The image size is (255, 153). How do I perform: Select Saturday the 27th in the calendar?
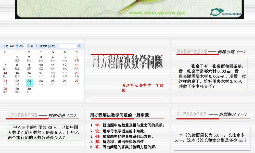click(76, 82)
